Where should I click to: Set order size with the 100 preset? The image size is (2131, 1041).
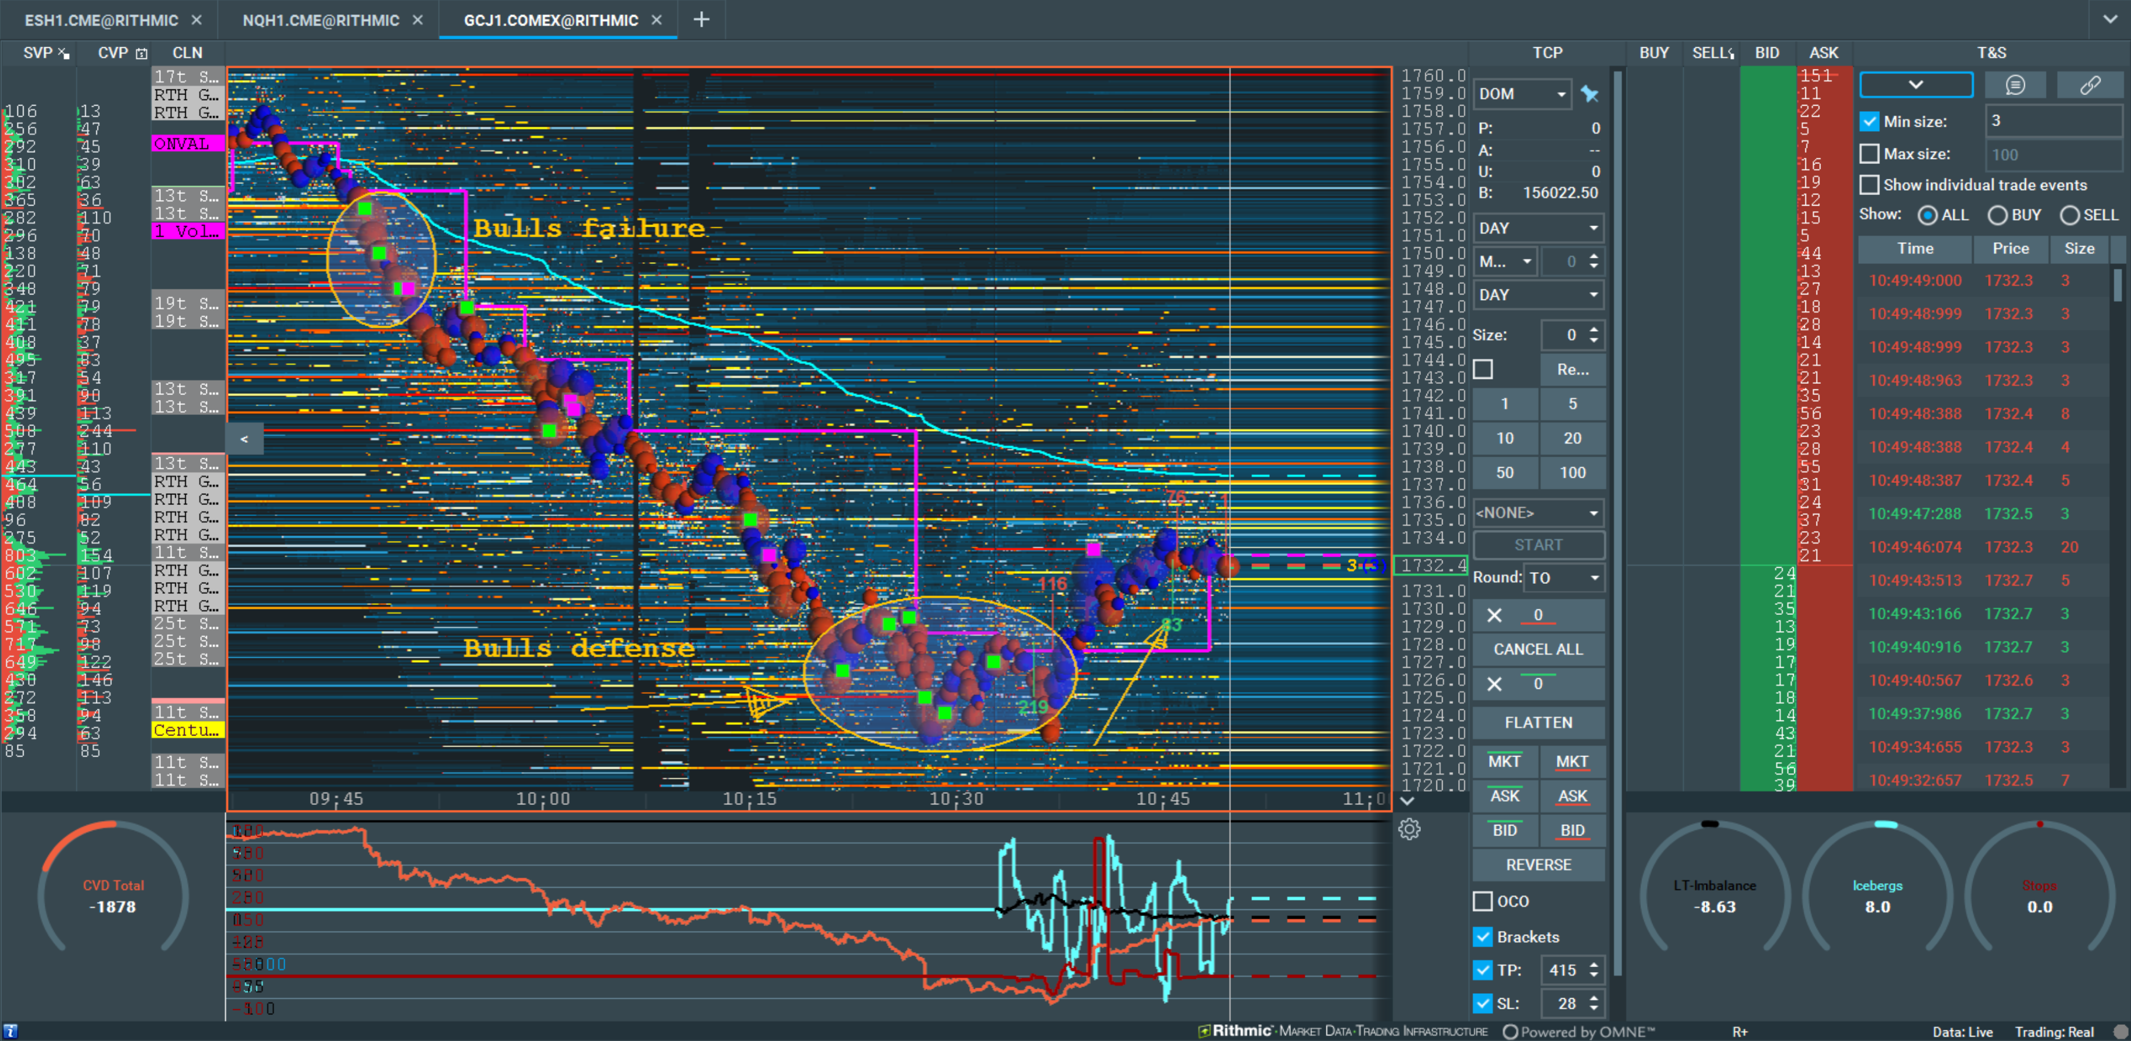[1572, 473]
